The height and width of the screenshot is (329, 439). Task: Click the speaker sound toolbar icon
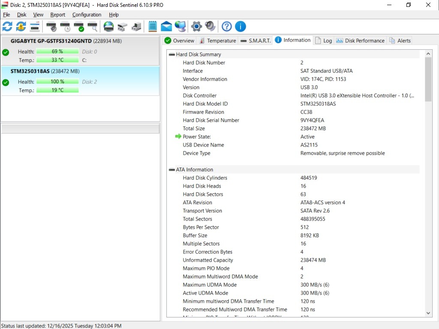click(x=210, y=27)
